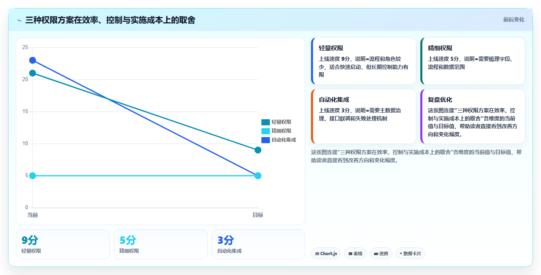The width and height of the screenshot is (541, 275).
Task: Select 精细权限 data point at 当前 (5)
Action: (32, 176)
